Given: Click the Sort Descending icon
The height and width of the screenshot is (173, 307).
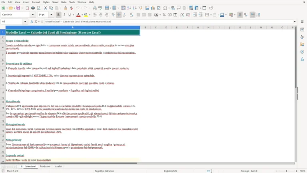Looking at the screenshot, I should tap(135, 8).
